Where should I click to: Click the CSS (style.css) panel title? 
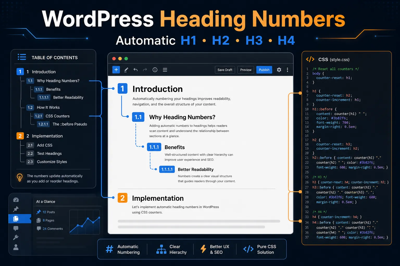click(334, 59)
